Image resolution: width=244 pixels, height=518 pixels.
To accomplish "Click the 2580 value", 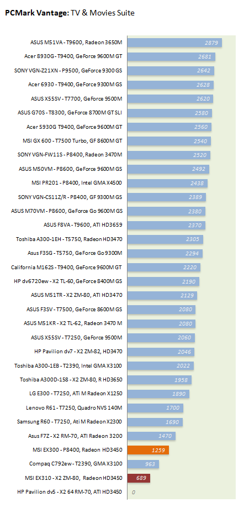I will coord(201,113).
